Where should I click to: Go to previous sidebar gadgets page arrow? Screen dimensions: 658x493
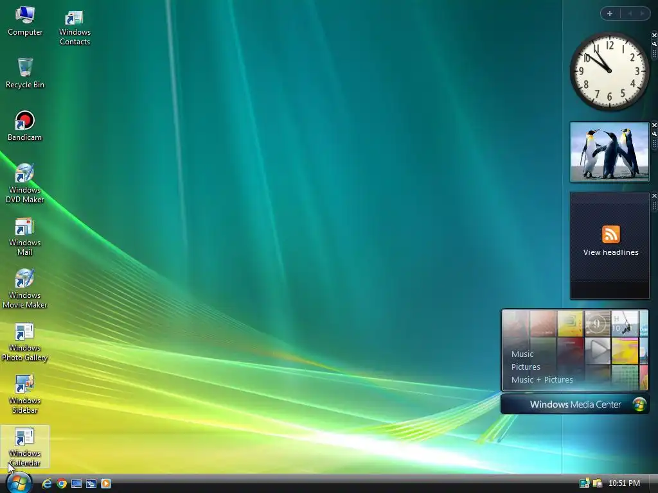point(630,13)
